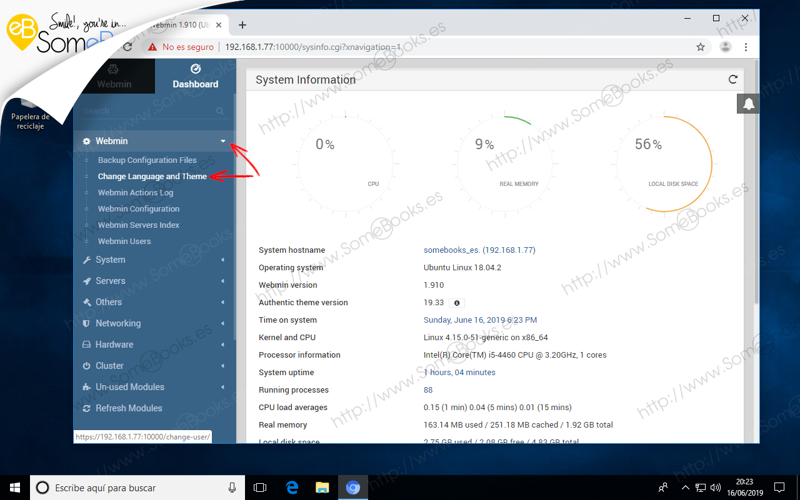Click the System wrench icon
Viewport: 800px width, 500px height.
point(87,260)
